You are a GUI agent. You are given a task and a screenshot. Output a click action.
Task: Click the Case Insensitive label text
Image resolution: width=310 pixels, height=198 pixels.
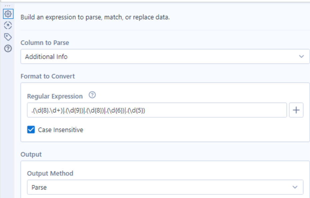tap(60, 130)
